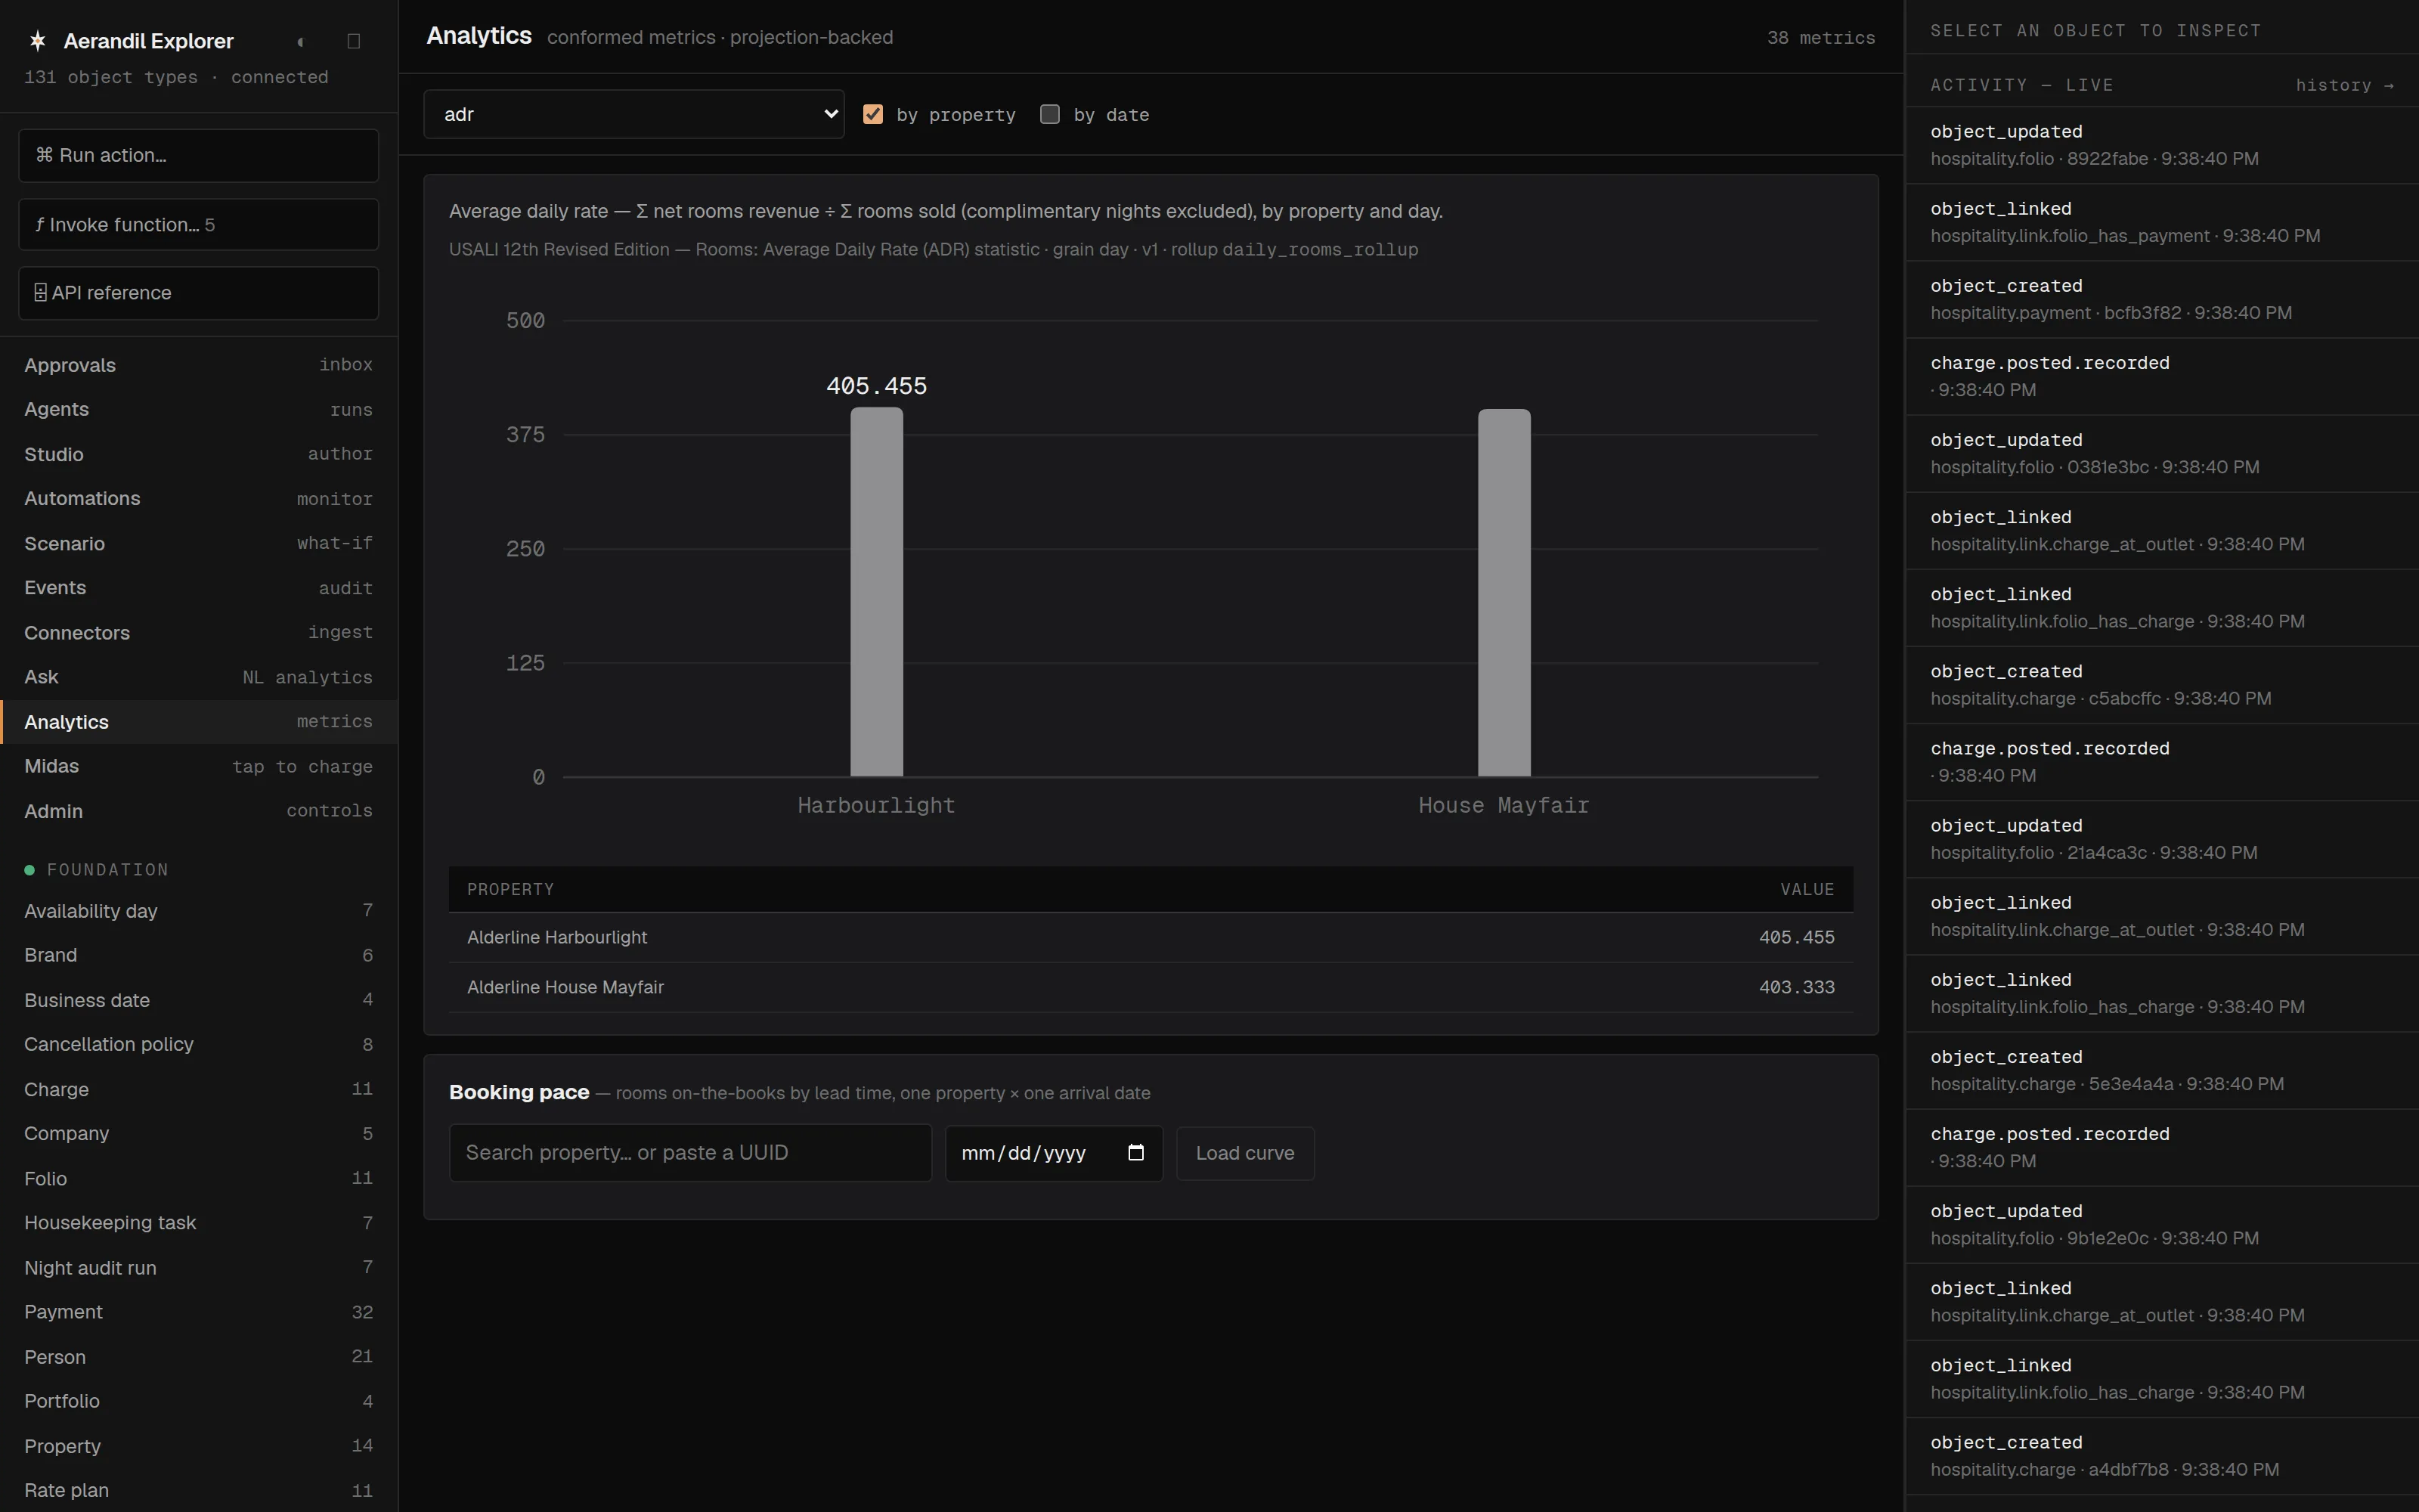Open activity for payment bcfb3f82
The height and width of the screenshot is (1512, 2419).
click(2161, 299)
